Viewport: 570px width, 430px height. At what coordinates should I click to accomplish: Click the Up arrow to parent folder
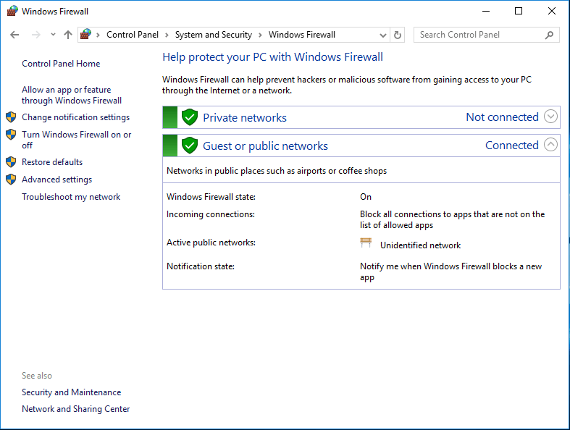(x=68, y=35)
